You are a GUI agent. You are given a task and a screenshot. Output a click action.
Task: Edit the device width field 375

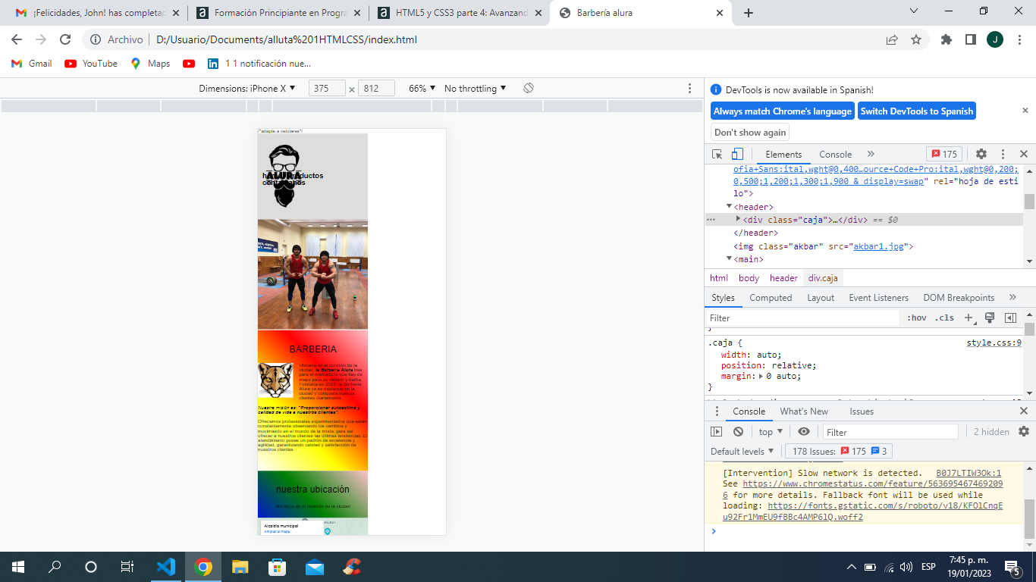327,89
